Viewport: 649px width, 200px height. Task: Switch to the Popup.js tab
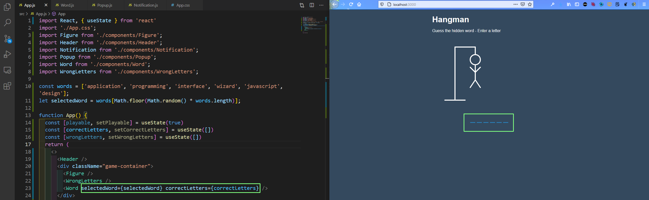tap(106, 5)
